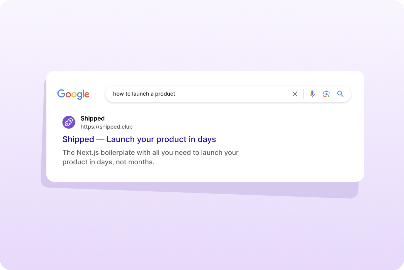Click the 'The Next.js boilerplate' snippet line
The image size is (404, 270).
point(150,153)
